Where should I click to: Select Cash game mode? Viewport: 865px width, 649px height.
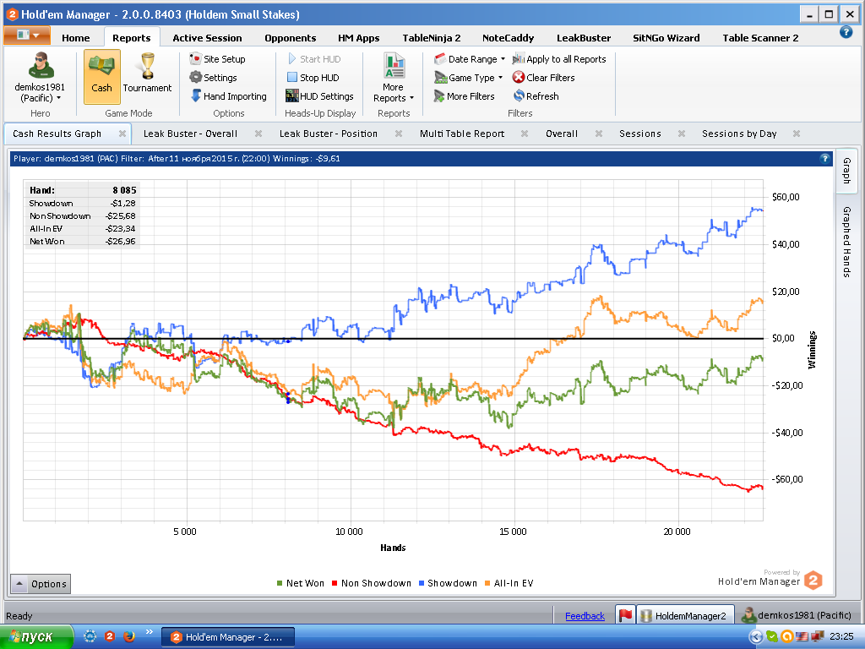click(102, 77)
